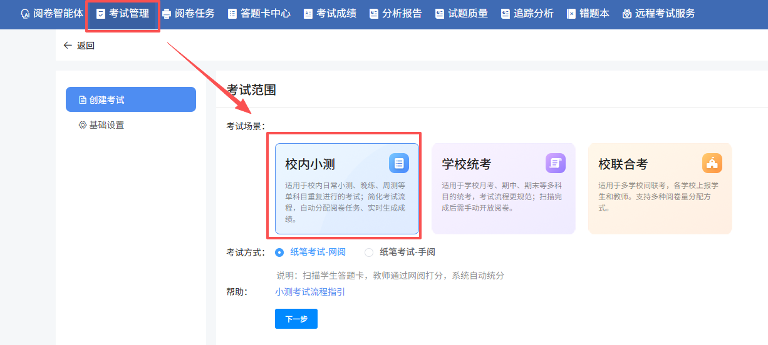The height and width of the screenshot is (345, 768).
Task: Select the 纸笔考试-手阅 radio button
Action: pos(369,252)
